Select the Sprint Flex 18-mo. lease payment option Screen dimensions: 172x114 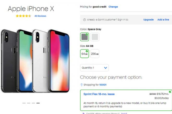tap(126, 100)
